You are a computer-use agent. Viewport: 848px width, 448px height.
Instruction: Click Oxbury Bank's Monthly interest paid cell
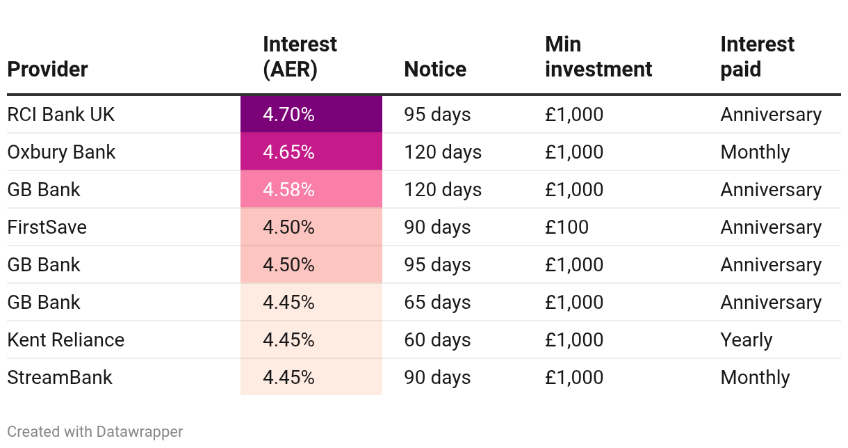coord(755,152)
